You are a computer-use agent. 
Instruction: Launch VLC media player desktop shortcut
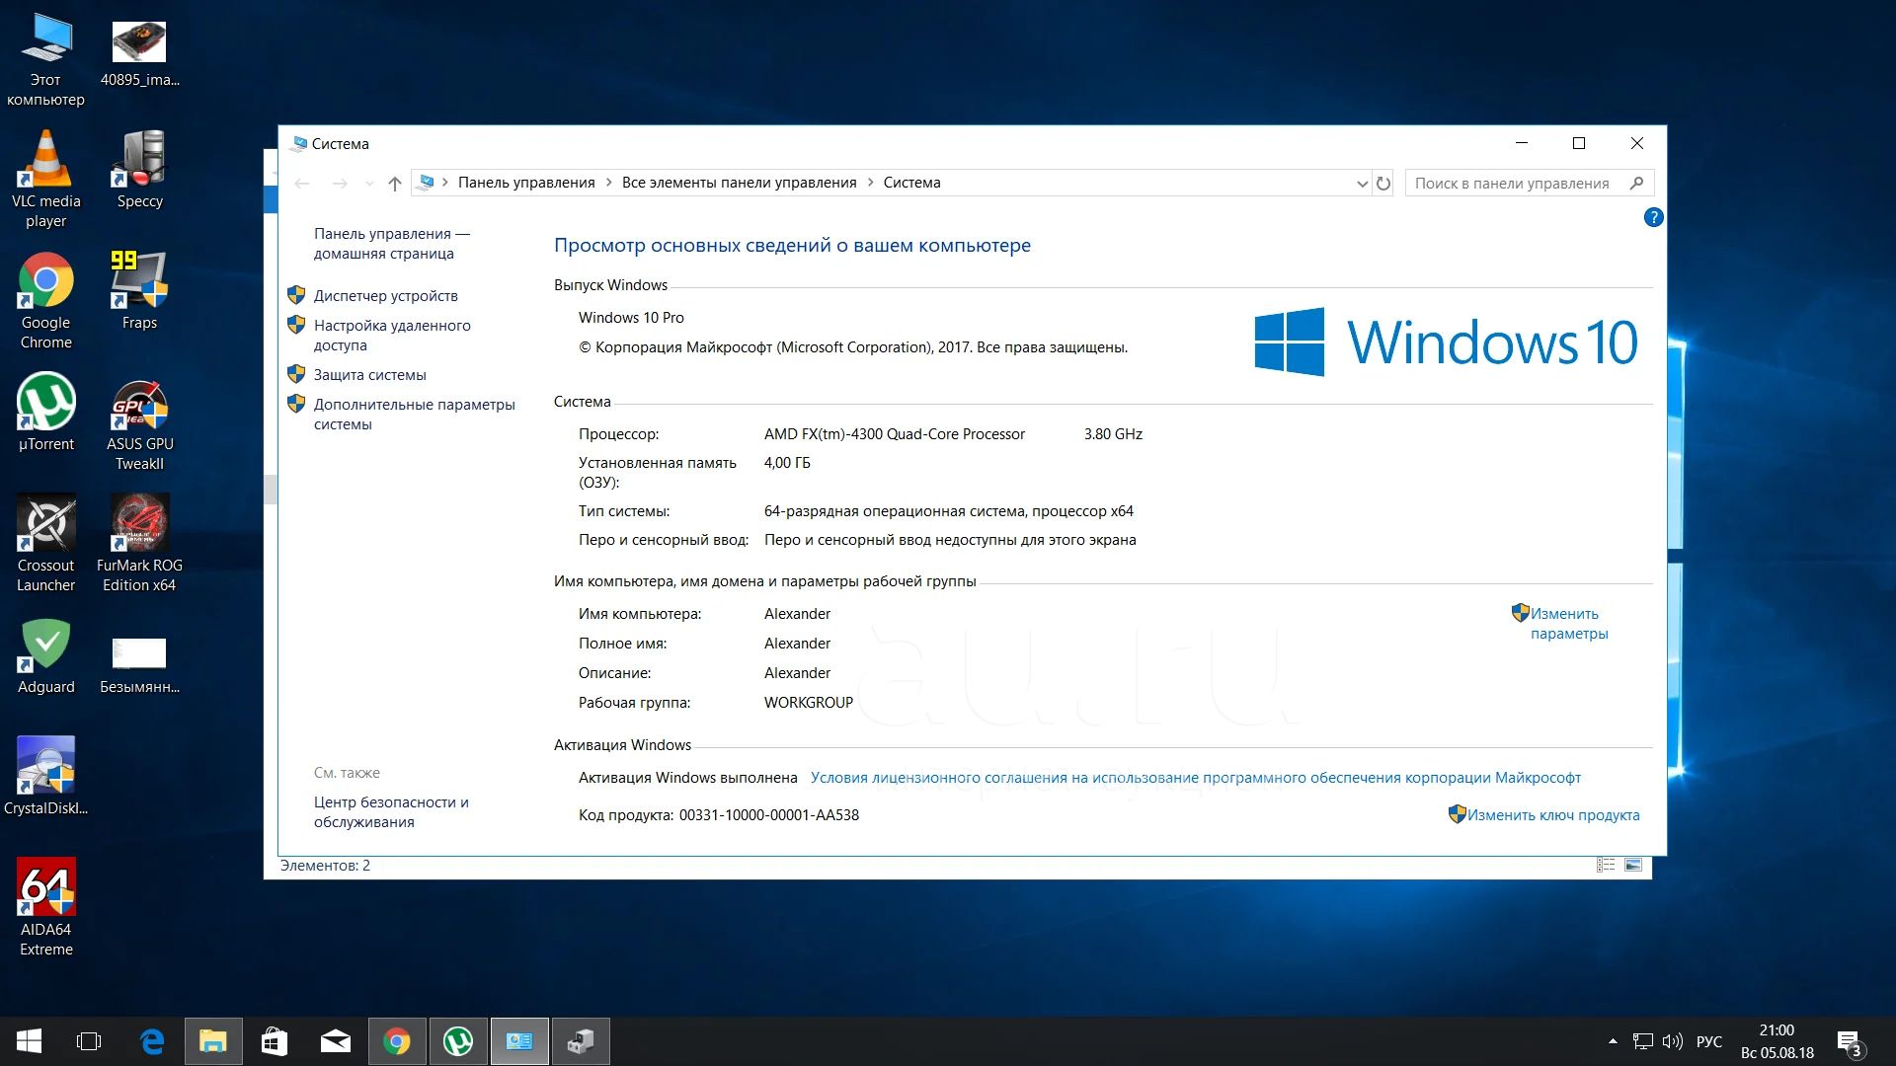click(x=45, y=181)
